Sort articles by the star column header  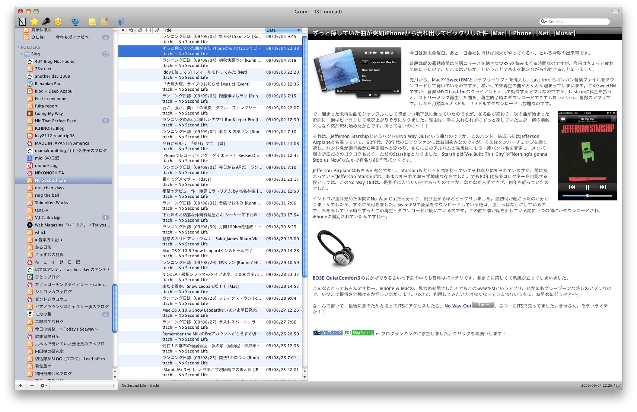(131, 30)
